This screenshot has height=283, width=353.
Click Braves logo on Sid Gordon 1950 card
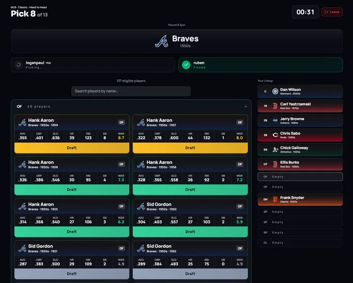[141, 207]
